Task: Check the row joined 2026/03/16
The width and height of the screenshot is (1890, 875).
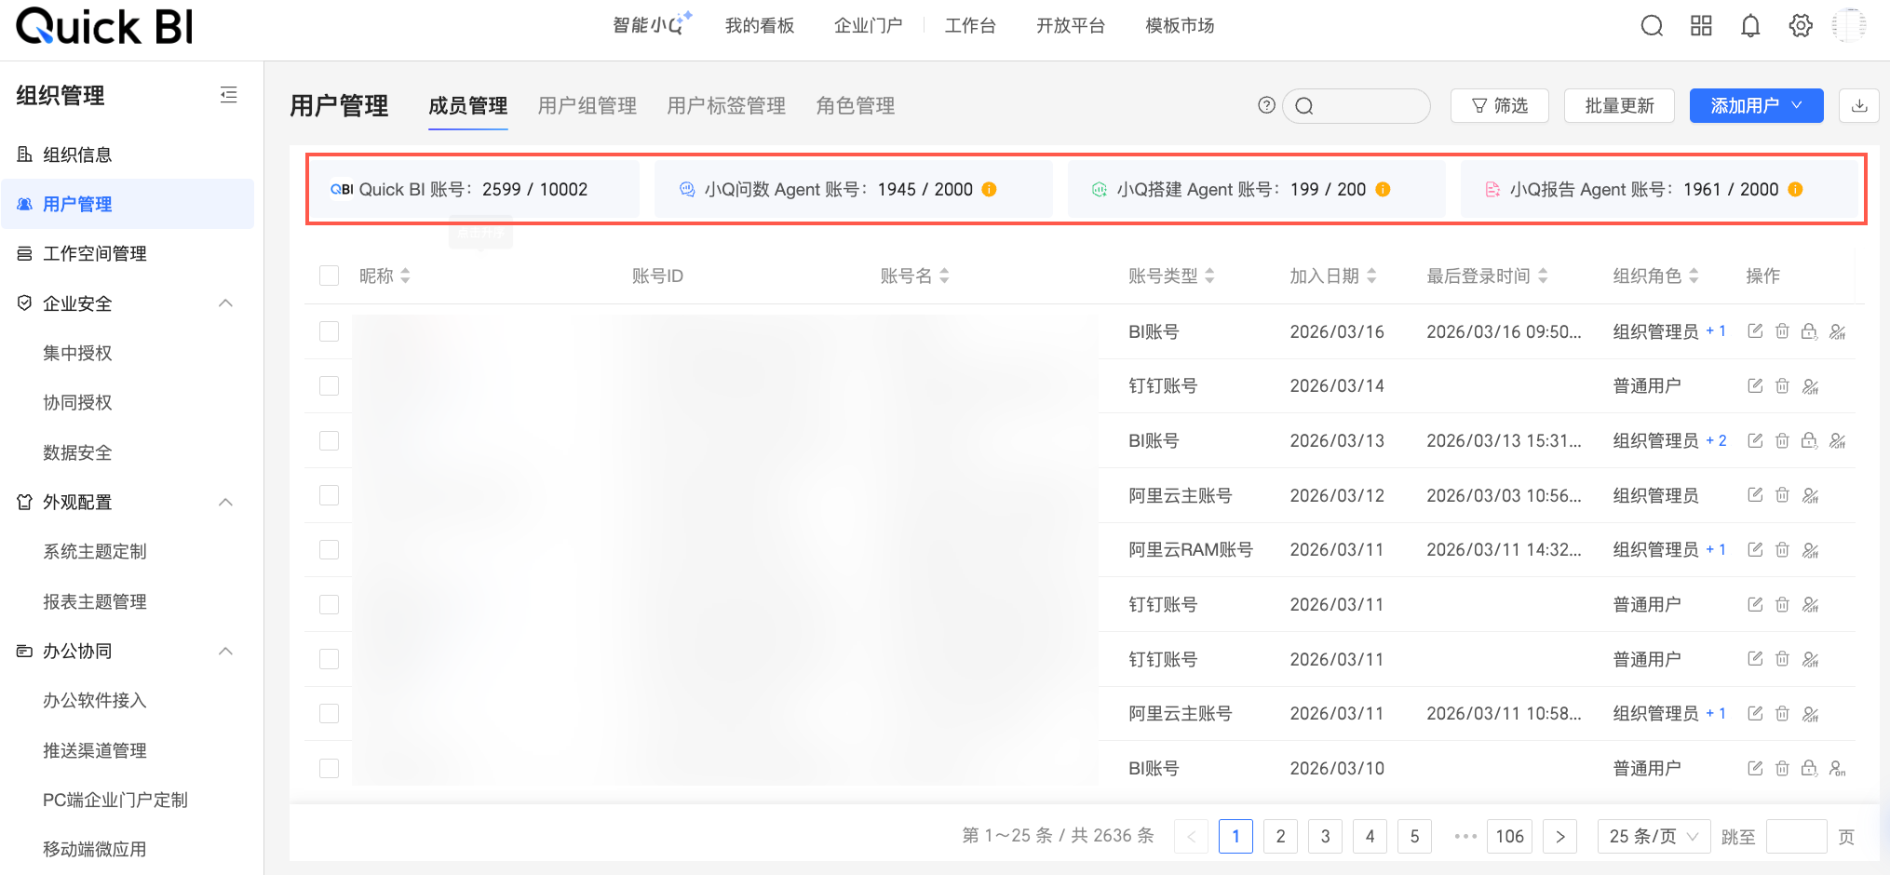Action: pyautogui.click(x=329, y=331)
